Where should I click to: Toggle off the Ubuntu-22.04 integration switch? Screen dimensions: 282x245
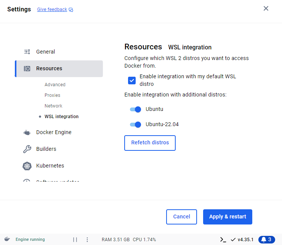[x=135, y=125]
